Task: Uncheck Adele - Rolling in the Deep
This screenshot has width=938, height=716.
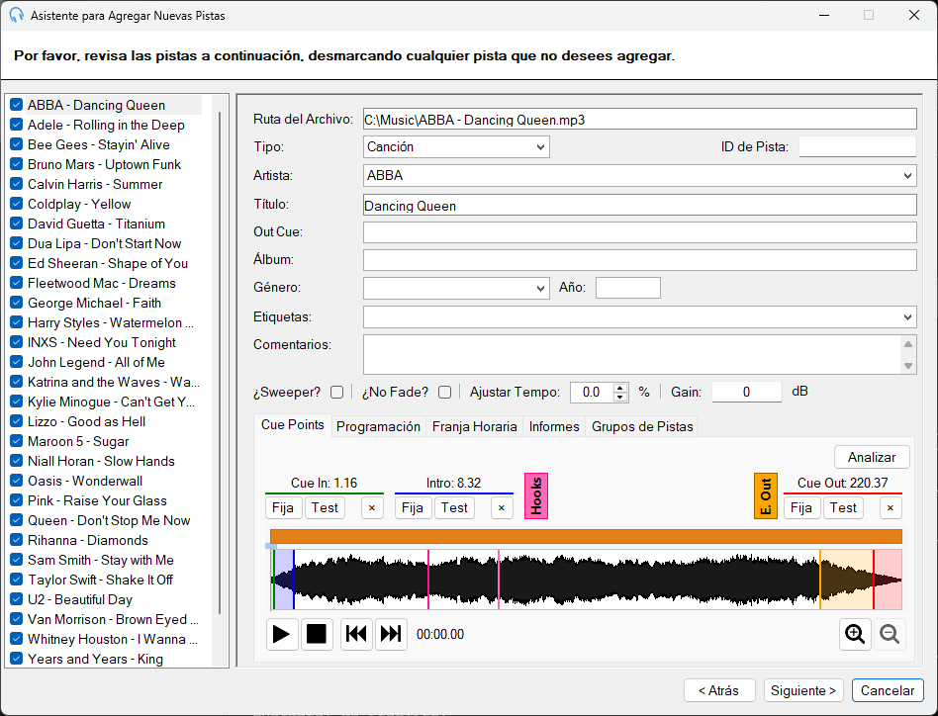Action: (x=17, y=125)
